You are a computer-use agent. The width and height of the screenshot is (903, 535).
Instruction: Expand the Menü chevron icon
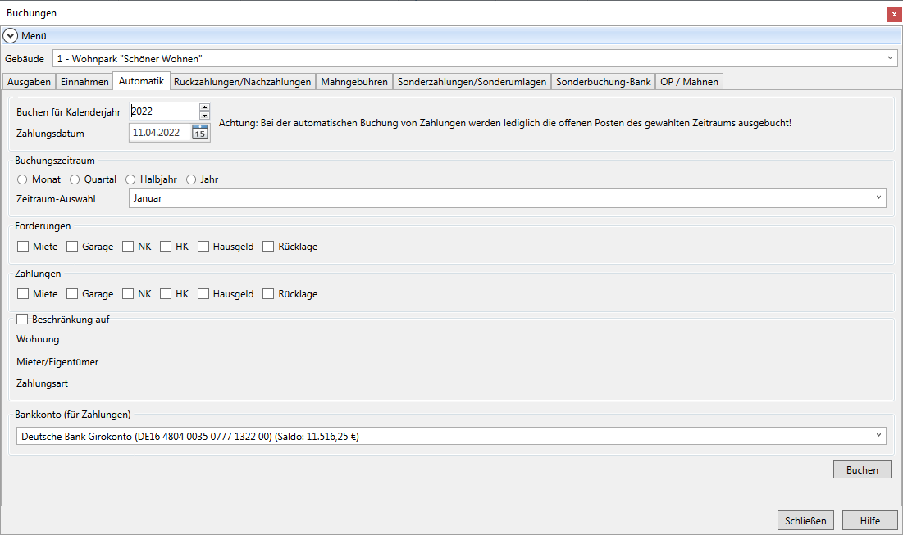pos(11,36)
